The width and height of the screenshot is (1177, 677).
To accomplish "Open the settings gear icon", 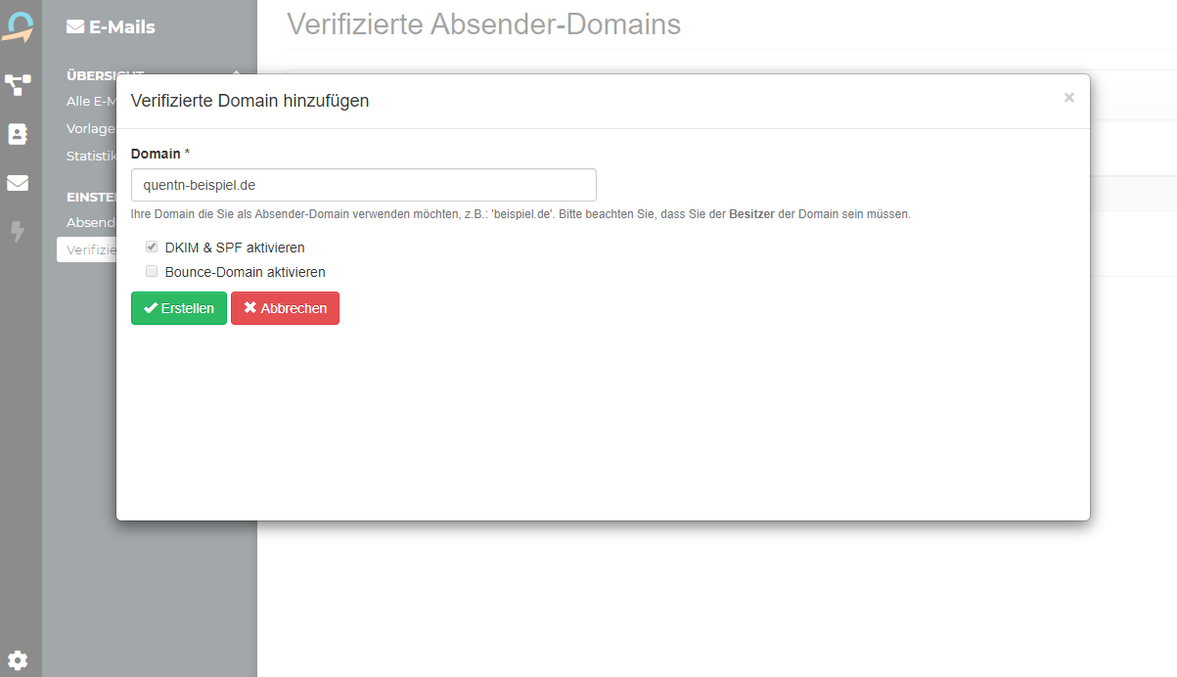I will pos(18,659).
